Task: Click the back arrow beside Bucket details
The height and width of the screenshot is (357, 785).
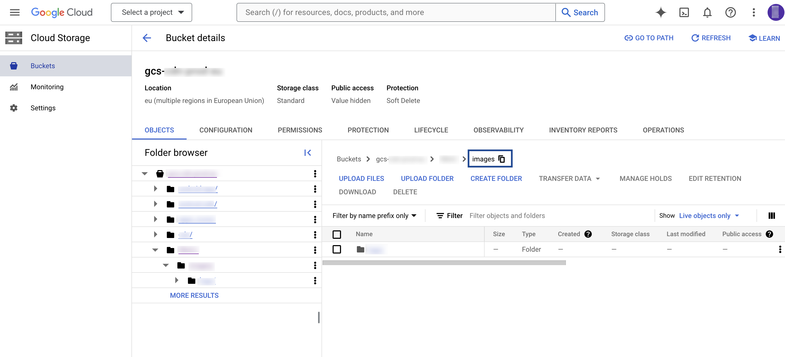Action: 147,38
